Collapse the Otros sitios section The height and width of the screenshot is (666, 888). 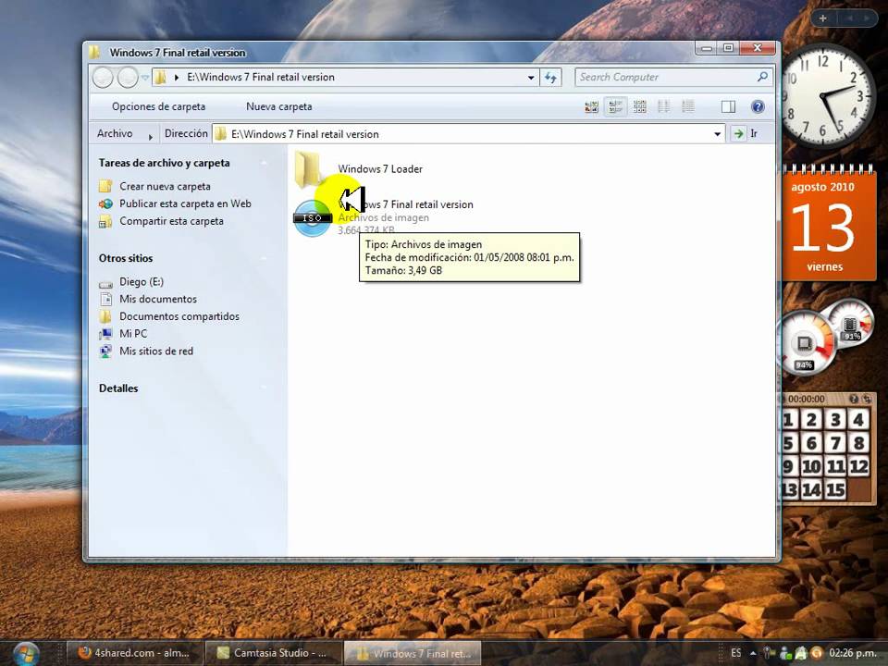click(264, 258)
